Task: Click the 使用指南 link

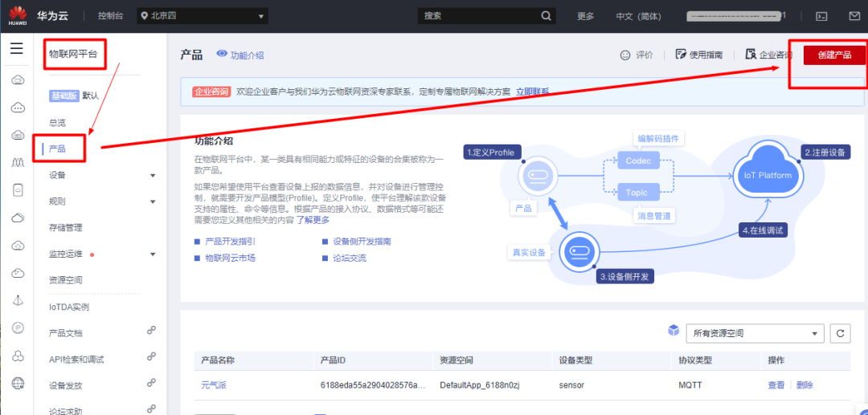Action: pyautogui.click(x=699, y=55)
